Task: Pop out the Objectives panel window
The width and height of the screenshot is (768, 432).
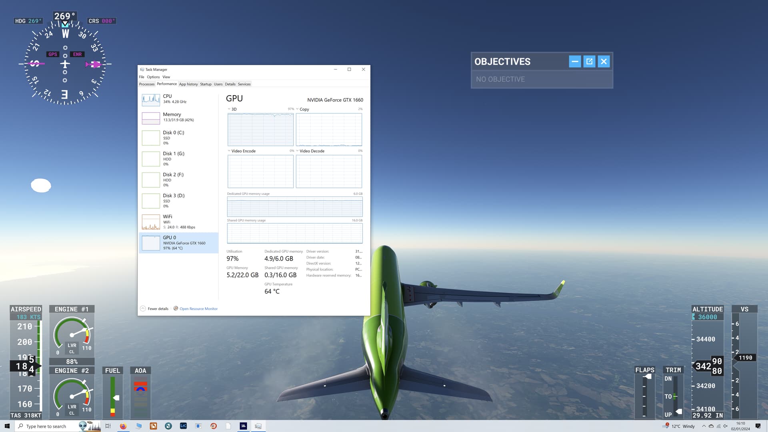Action: 589,62
